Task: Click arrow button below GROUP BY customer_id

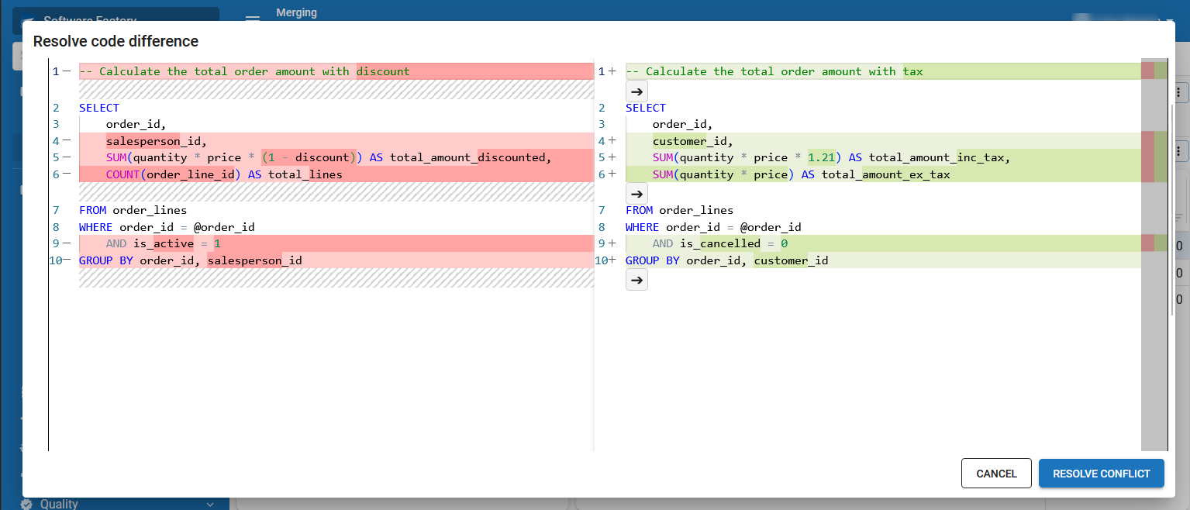Action: pos(636,281)
